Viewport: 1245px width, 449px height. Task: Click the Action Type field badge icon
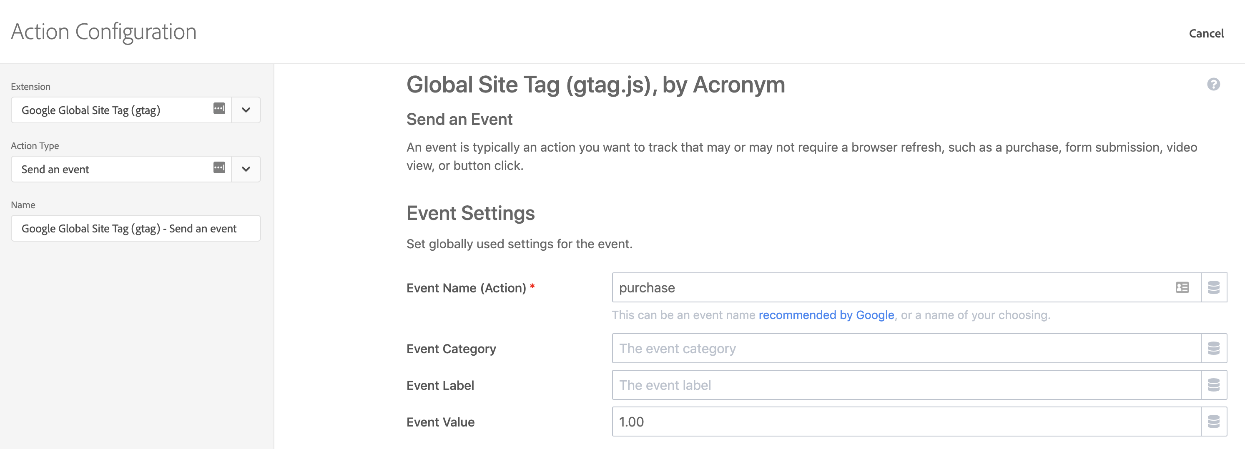pos(219,168)
